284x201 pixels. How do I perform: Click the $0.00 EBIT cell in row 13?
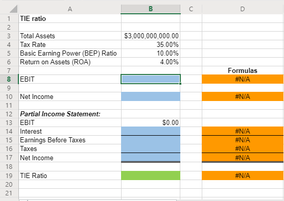click(x=151, y=122)
